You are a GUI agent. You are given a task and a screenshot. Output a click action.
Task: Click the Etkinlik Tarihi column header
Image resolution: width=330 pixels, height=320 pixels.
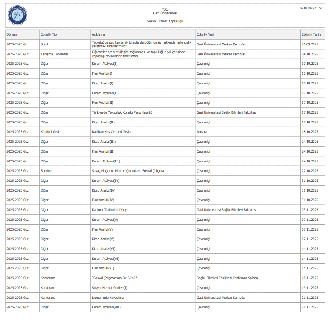pyautogui.click(x=311, y=34)
